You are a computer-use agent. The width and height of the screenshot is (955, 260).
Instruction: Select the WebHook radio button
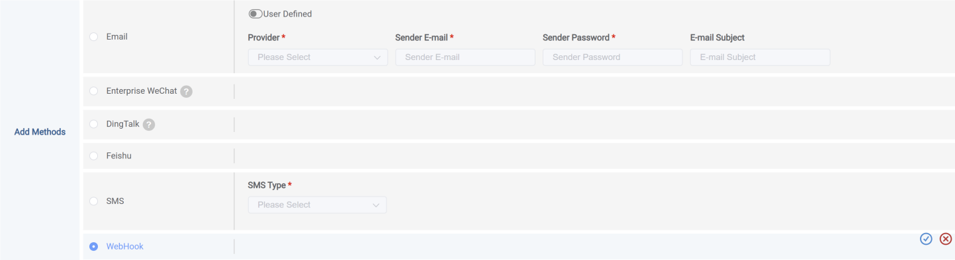click(x=93, y=247)
